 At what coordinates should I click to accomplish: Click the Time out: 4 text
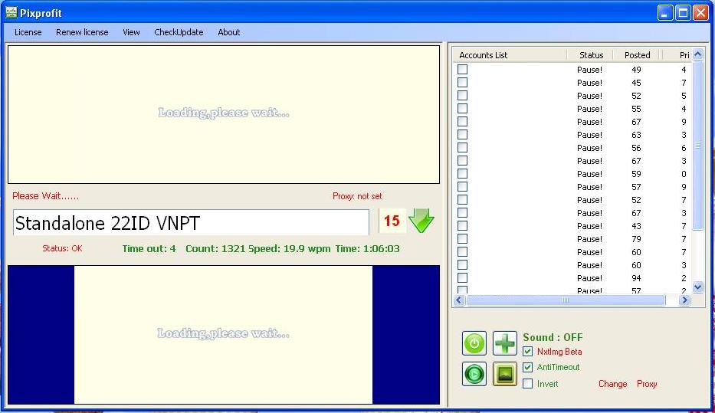click(149, 249)
